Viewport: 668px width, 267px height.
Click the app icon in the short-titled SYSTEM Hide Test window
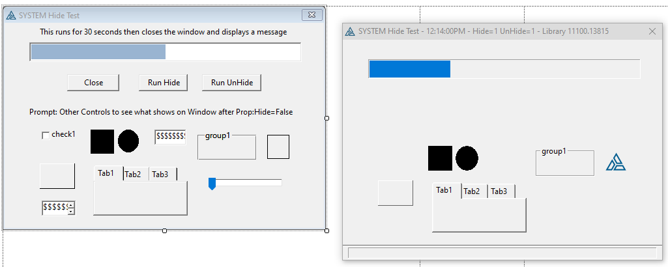(x=10, y=14)
